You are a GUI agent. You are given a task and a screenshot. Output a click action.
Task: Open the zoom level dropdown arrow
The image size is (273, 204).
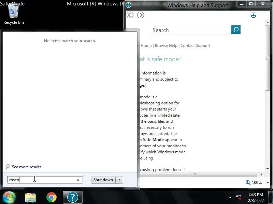[x=268, y=183]
